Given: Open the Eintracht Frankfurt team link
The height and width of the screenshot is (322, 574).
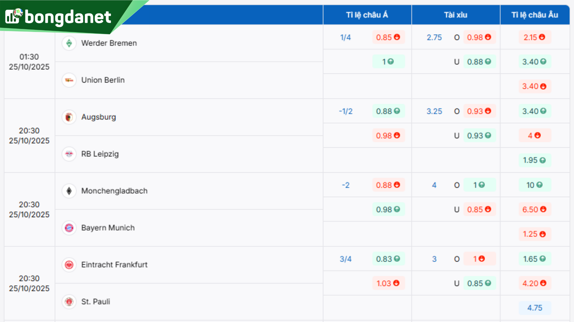Looking at the screenshot, I should click(114, 265).
